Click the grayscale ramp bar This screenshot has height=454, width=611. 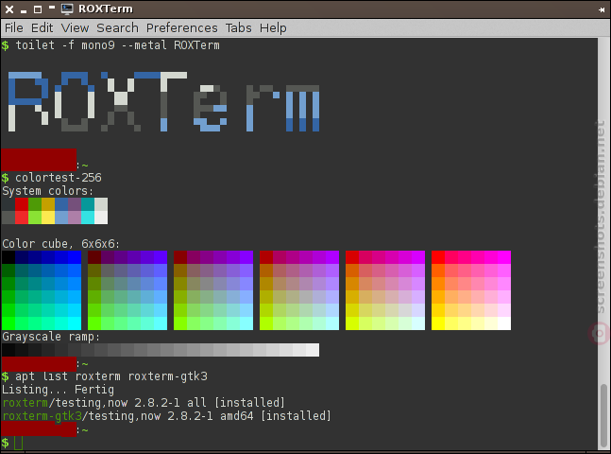coord(161,350)
